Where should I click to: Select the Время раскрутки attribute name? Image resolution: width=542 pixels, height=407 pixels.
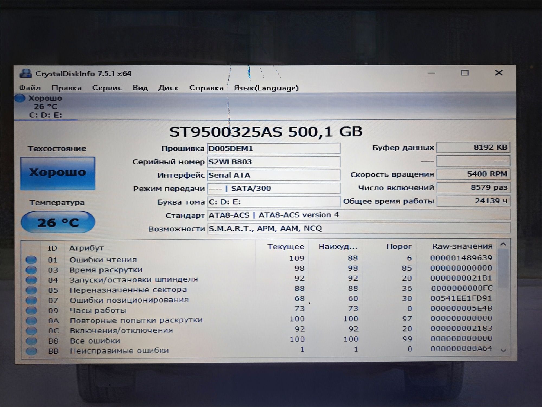(106, 270)
